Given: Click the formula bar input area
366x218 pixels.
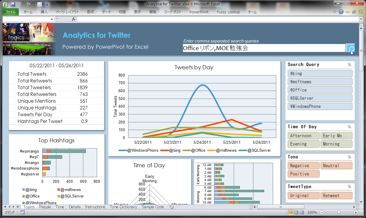Looking at the screenshot, I should [218, 19].
